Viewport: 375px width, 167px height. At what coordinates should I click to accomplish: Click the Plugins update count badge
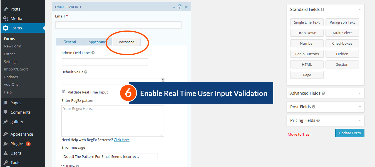(28, 144)
